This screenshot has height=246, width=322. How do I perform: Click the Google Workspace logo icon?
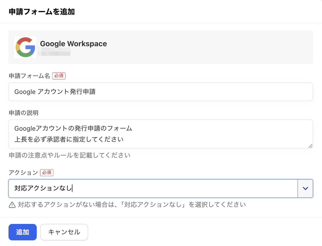[25, 47]
